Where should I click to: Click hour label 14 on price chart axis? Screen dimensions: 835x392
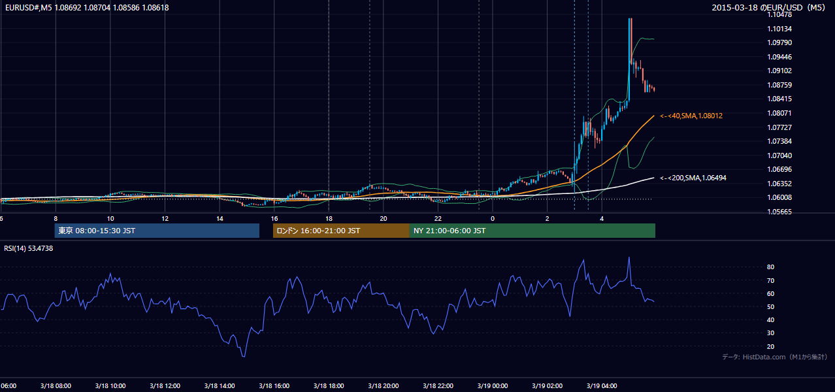click(x=220, y=218)
